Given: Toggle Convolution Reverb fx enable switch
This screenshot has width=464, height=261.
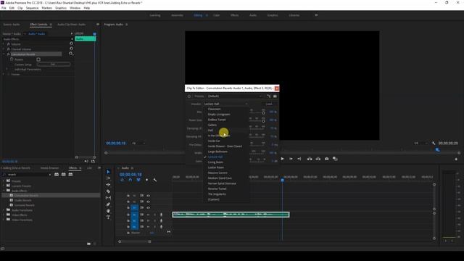Looking at the screenshot, I should click(9, 54).
